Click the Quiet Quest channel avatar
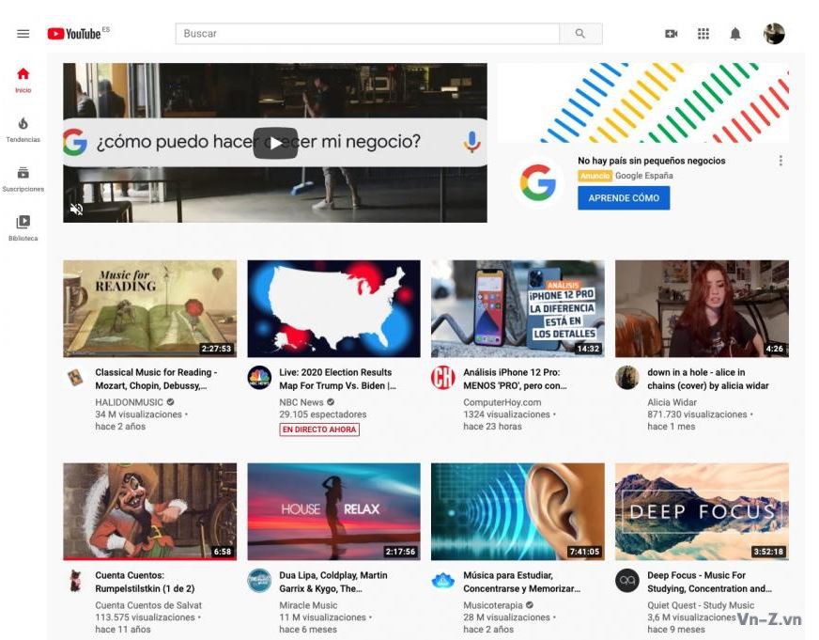 pos(627,581)
